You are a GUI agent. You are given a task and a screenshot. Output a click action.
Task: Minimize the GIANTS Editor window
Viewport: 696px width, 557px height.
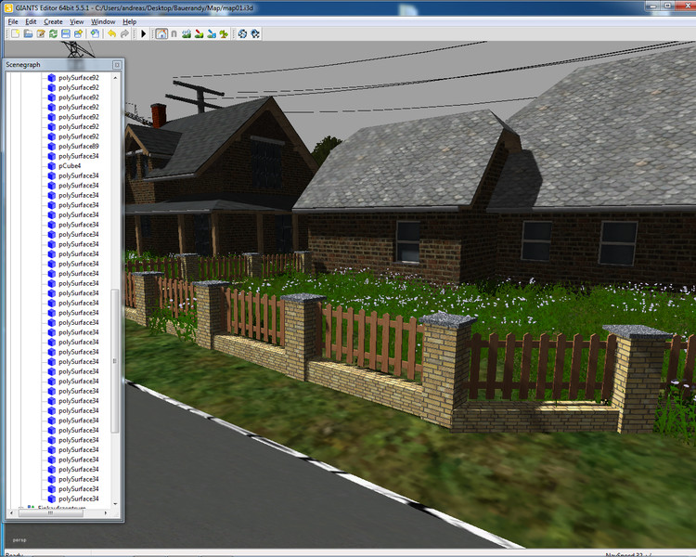point(653,6)
